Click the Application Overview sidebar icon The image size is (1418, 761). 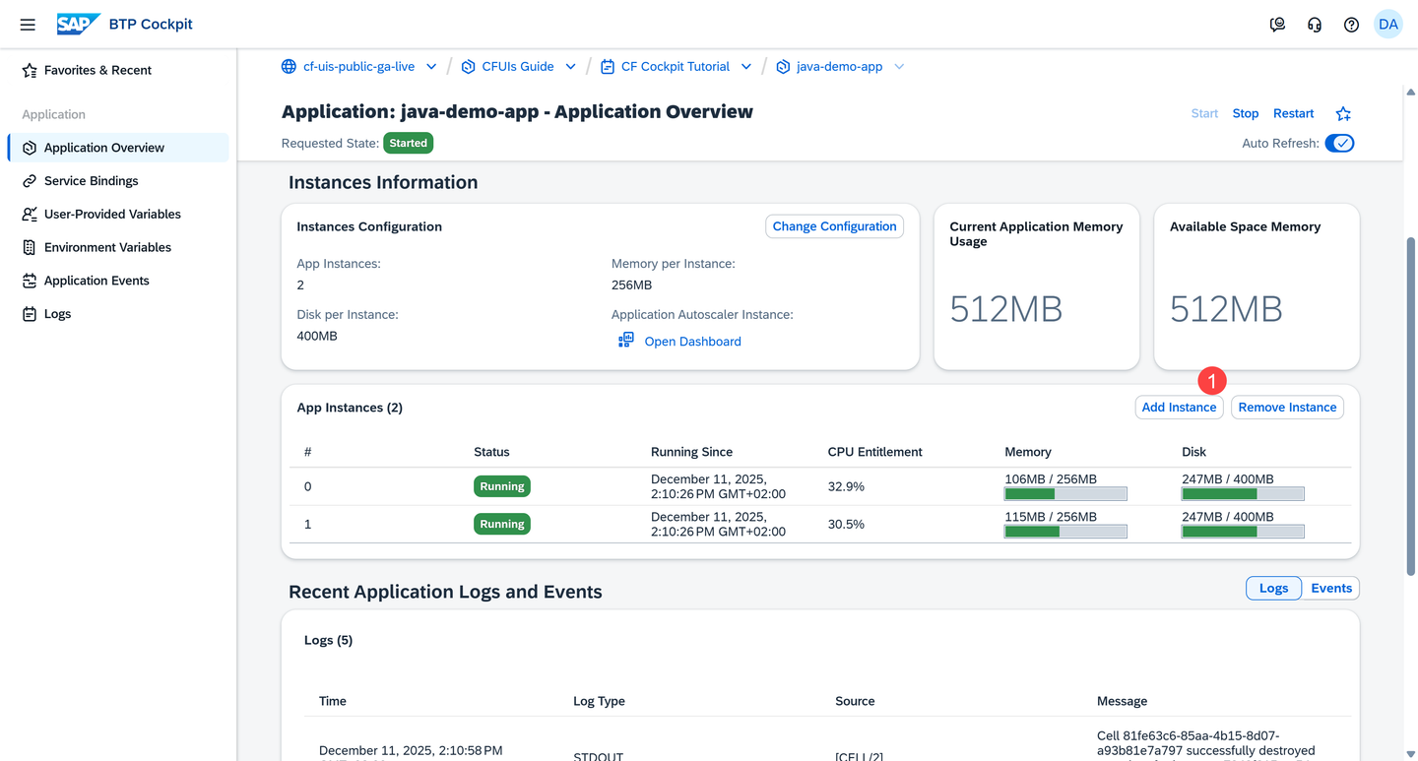coord(30,148)
